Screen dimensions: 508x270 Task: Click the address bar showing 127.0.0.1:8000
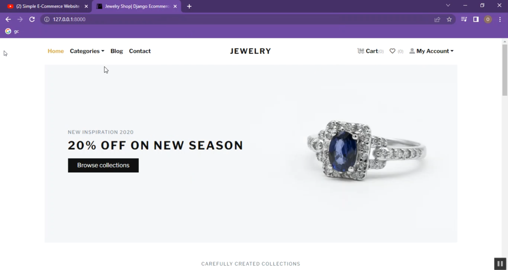click(x=237, y=19)
